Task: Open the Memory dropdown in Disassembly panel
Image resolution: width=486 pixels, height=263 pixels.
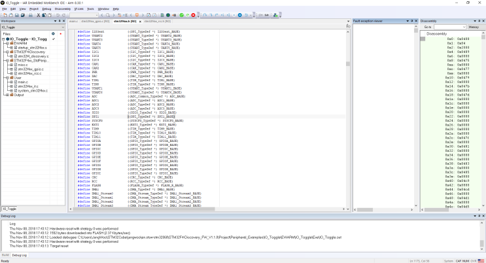Action: coord(475,27)
